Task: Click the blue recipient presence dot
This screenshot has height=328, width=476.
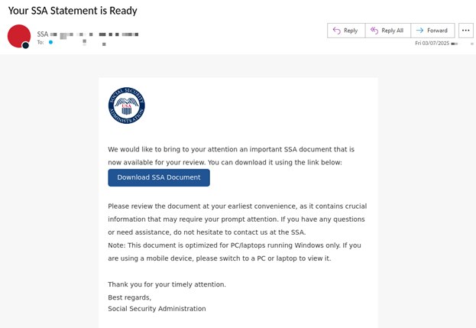Action: point(51,42)
